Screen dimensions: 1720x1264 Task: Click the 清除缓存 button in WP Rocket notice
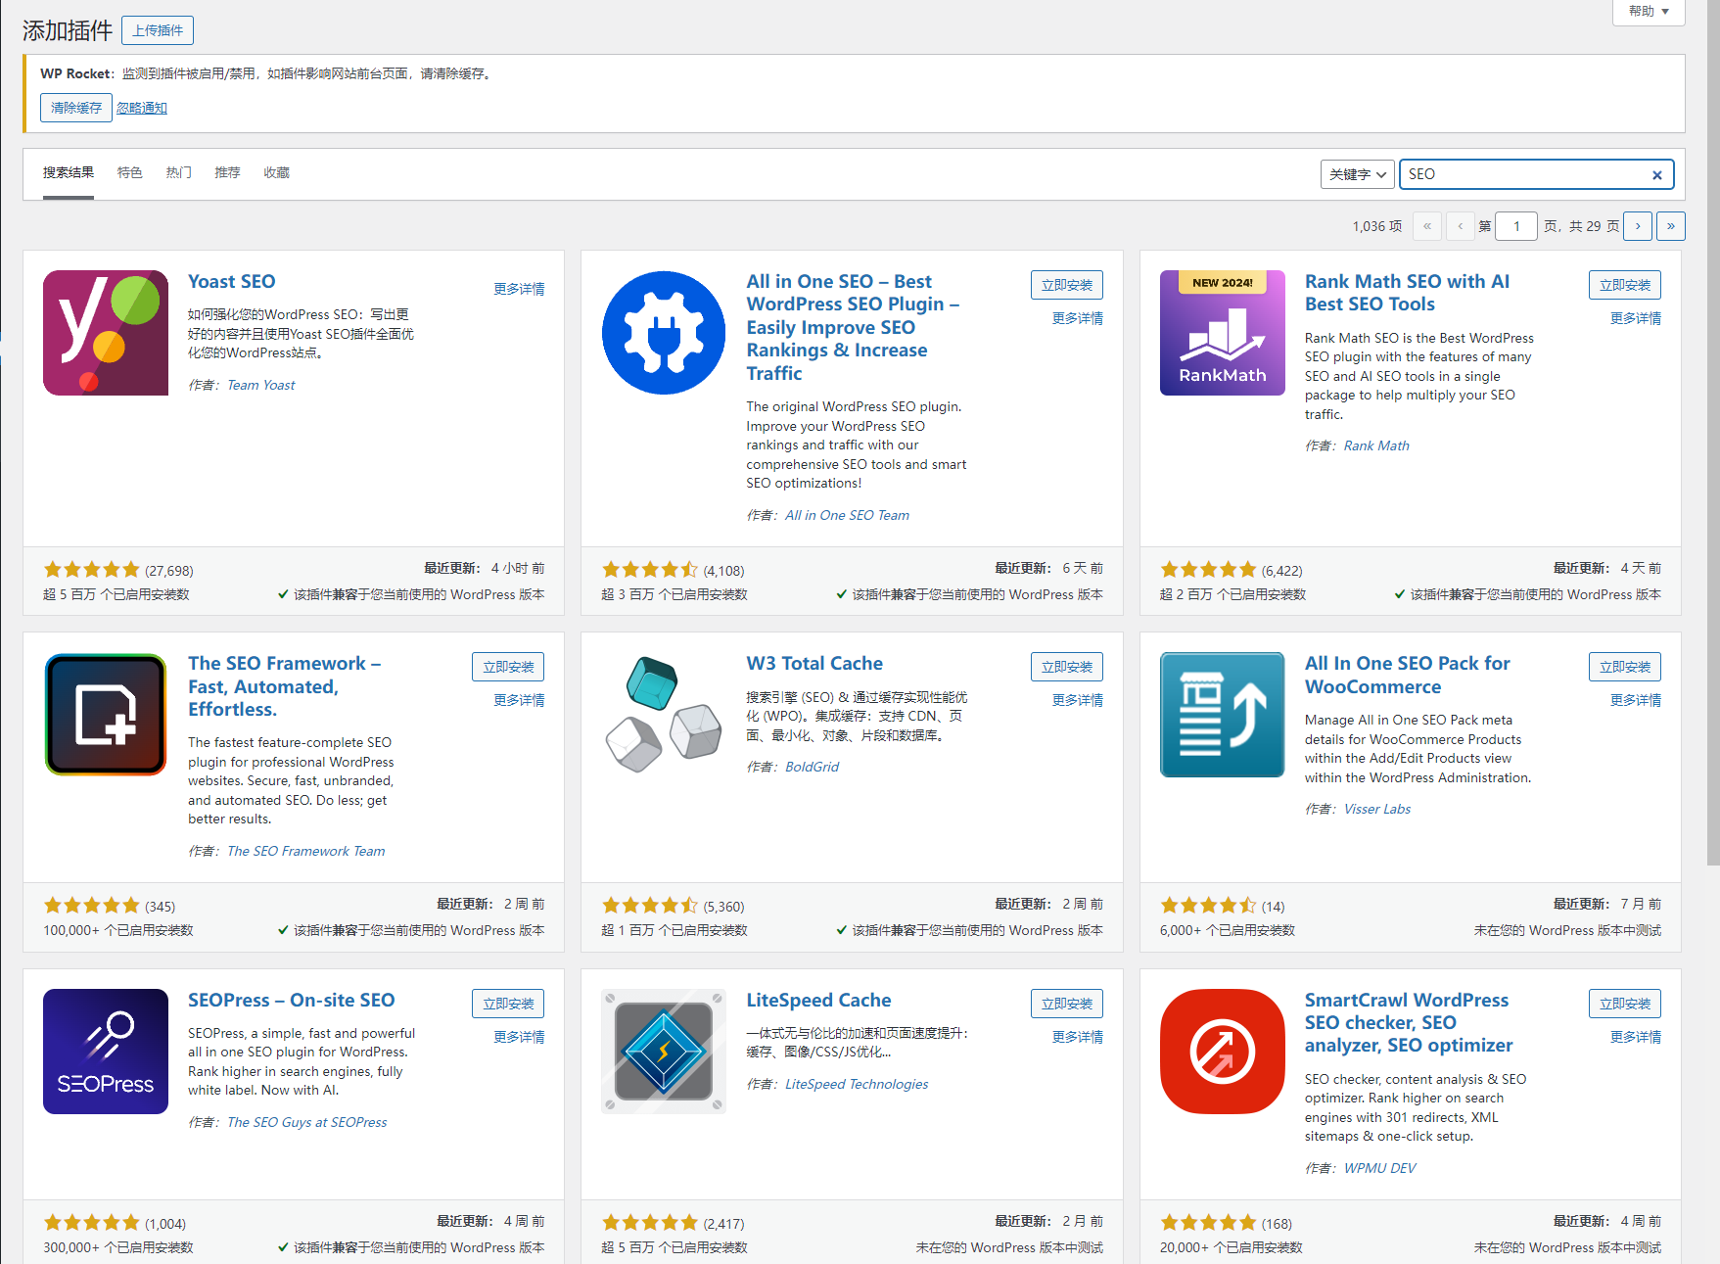coord(76,108)
